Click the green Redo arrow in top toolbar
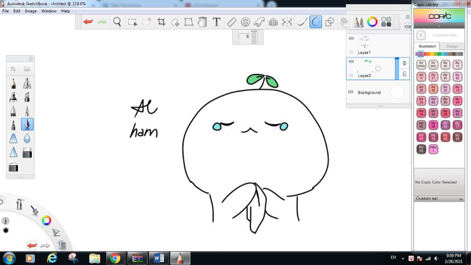 pyautogui.click(x=102, y=22)
